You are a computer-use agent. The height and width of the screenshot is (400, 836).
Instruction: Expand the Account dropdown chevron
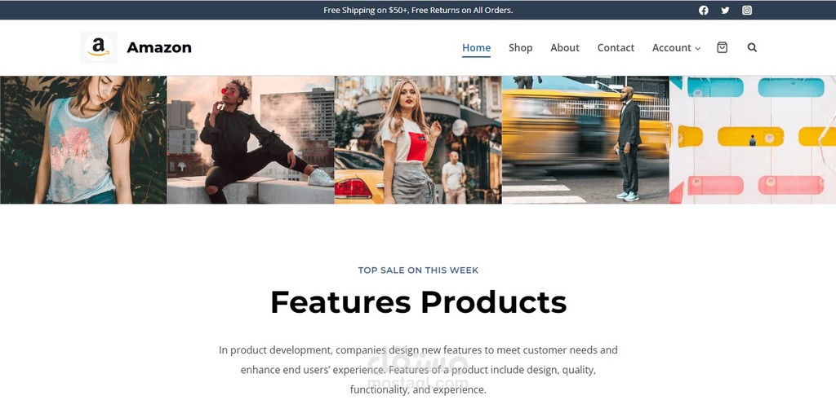[697, 48]
